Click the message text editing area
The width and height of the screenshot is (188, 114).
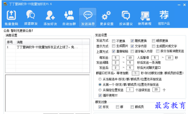(x=47, y=93)
